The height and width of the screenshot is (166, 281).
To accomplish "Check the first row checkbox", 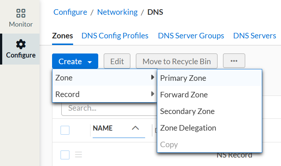I will (x=65, y=155).
